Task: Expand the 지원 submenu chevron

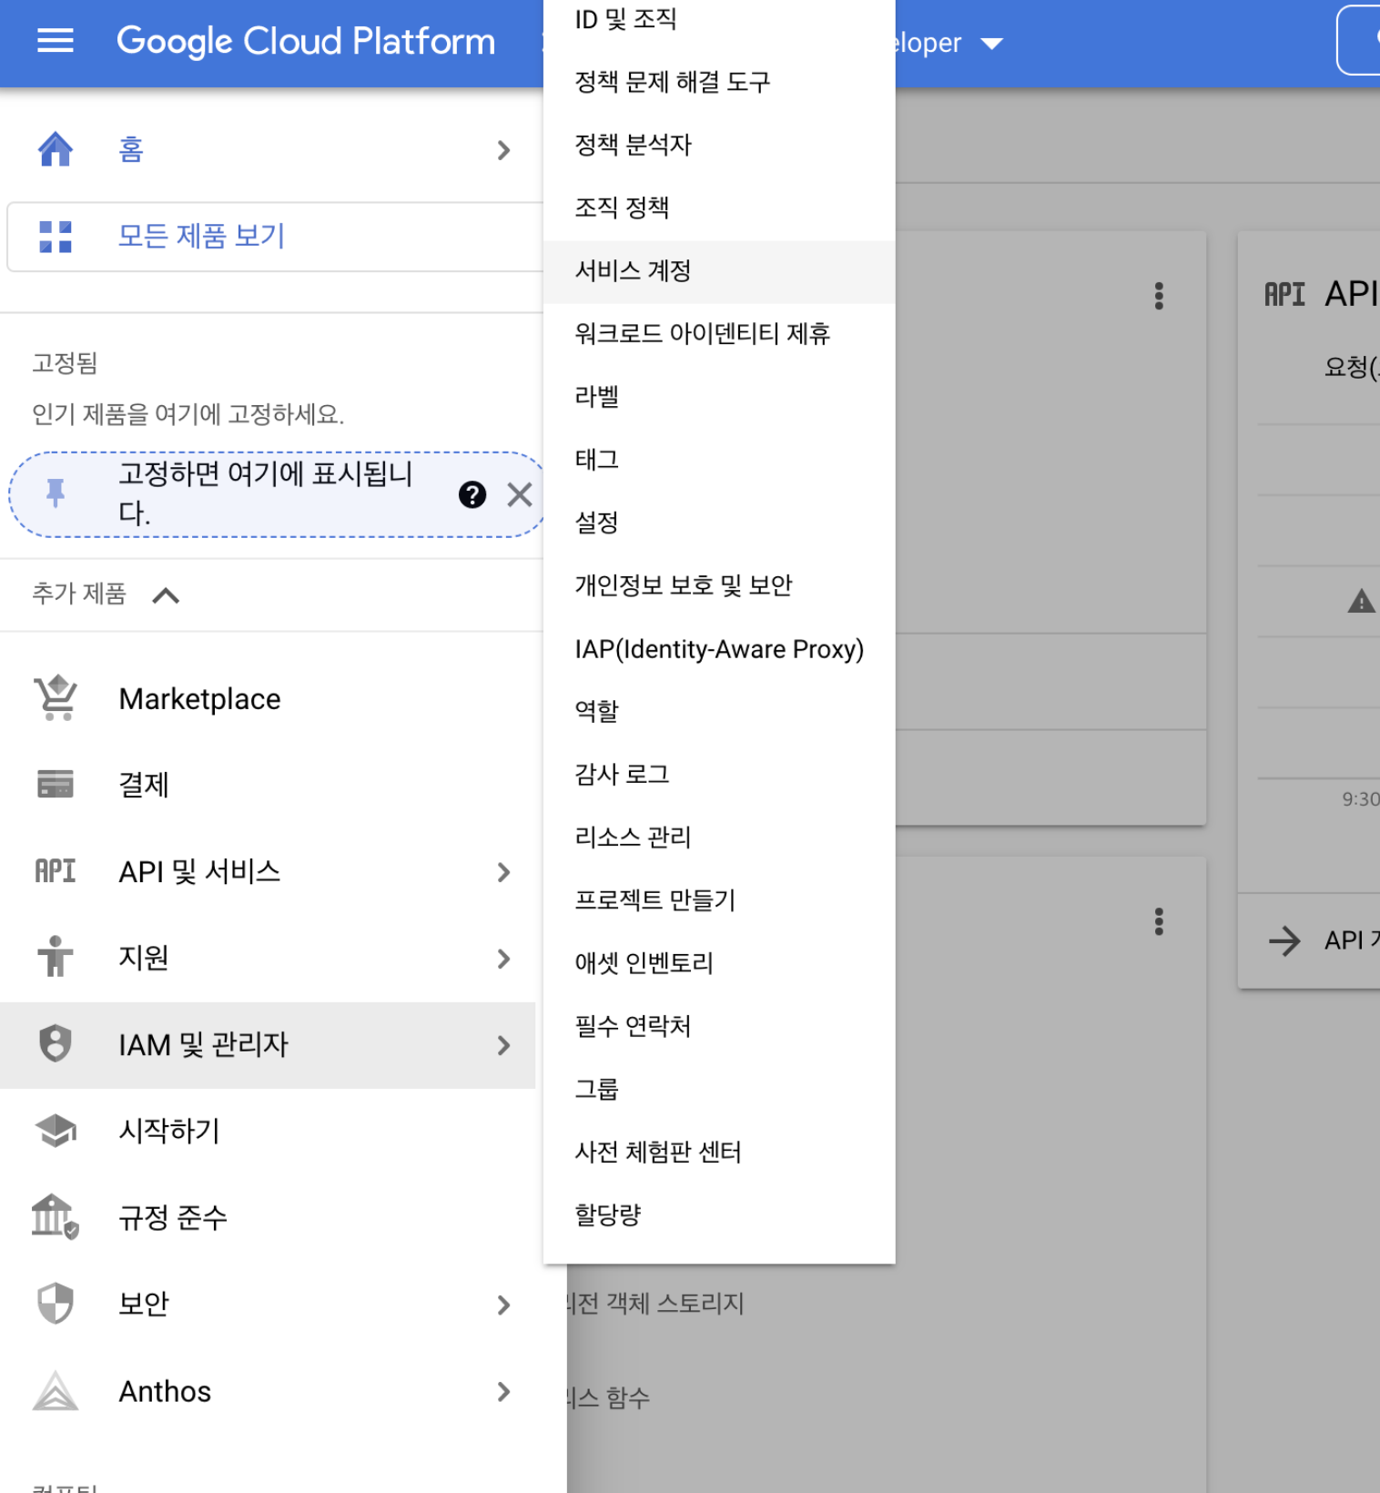Action: 503,959
